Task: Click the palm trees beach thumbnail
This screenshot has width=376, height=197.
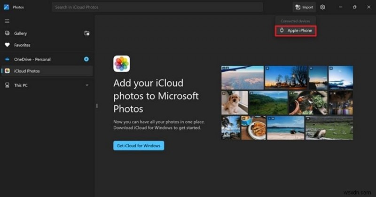Action: coord(231,128)
